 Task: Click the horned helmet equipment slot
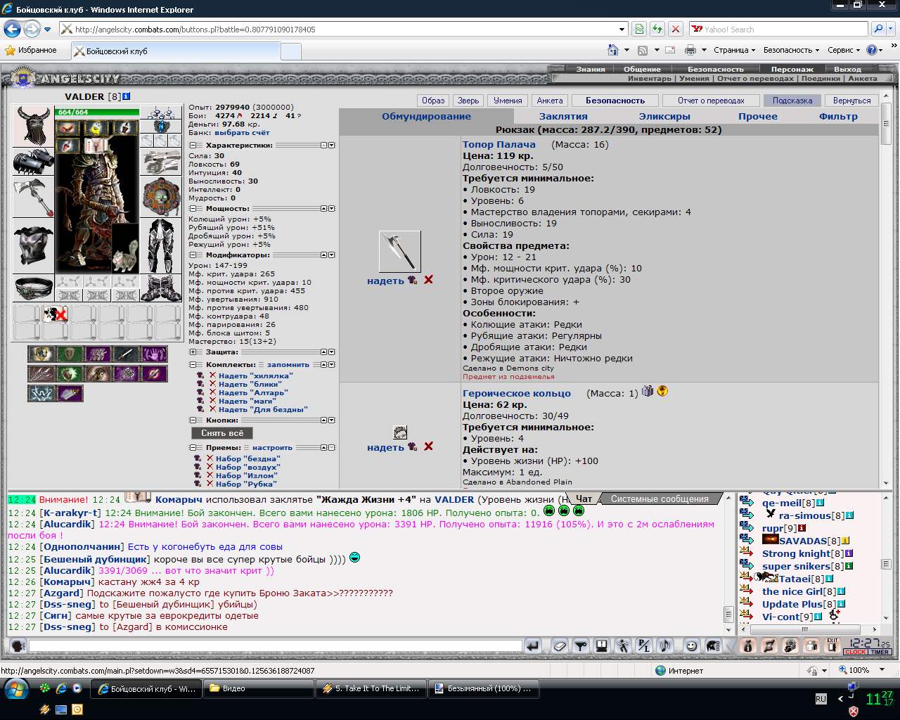tap(33, 127)
